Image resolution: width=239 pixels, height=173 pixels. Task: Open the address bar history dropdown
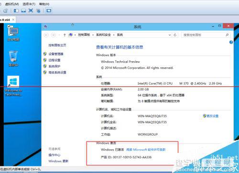tap(170, 35)
